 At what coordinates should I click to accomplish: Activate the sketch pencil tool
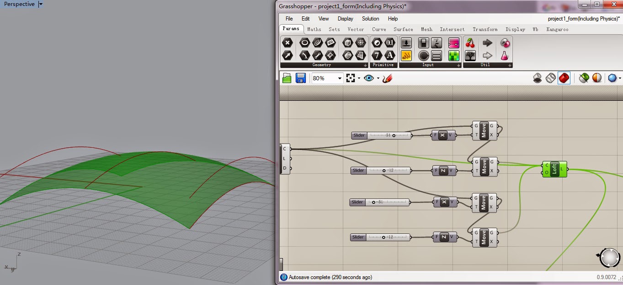point(387,78)
